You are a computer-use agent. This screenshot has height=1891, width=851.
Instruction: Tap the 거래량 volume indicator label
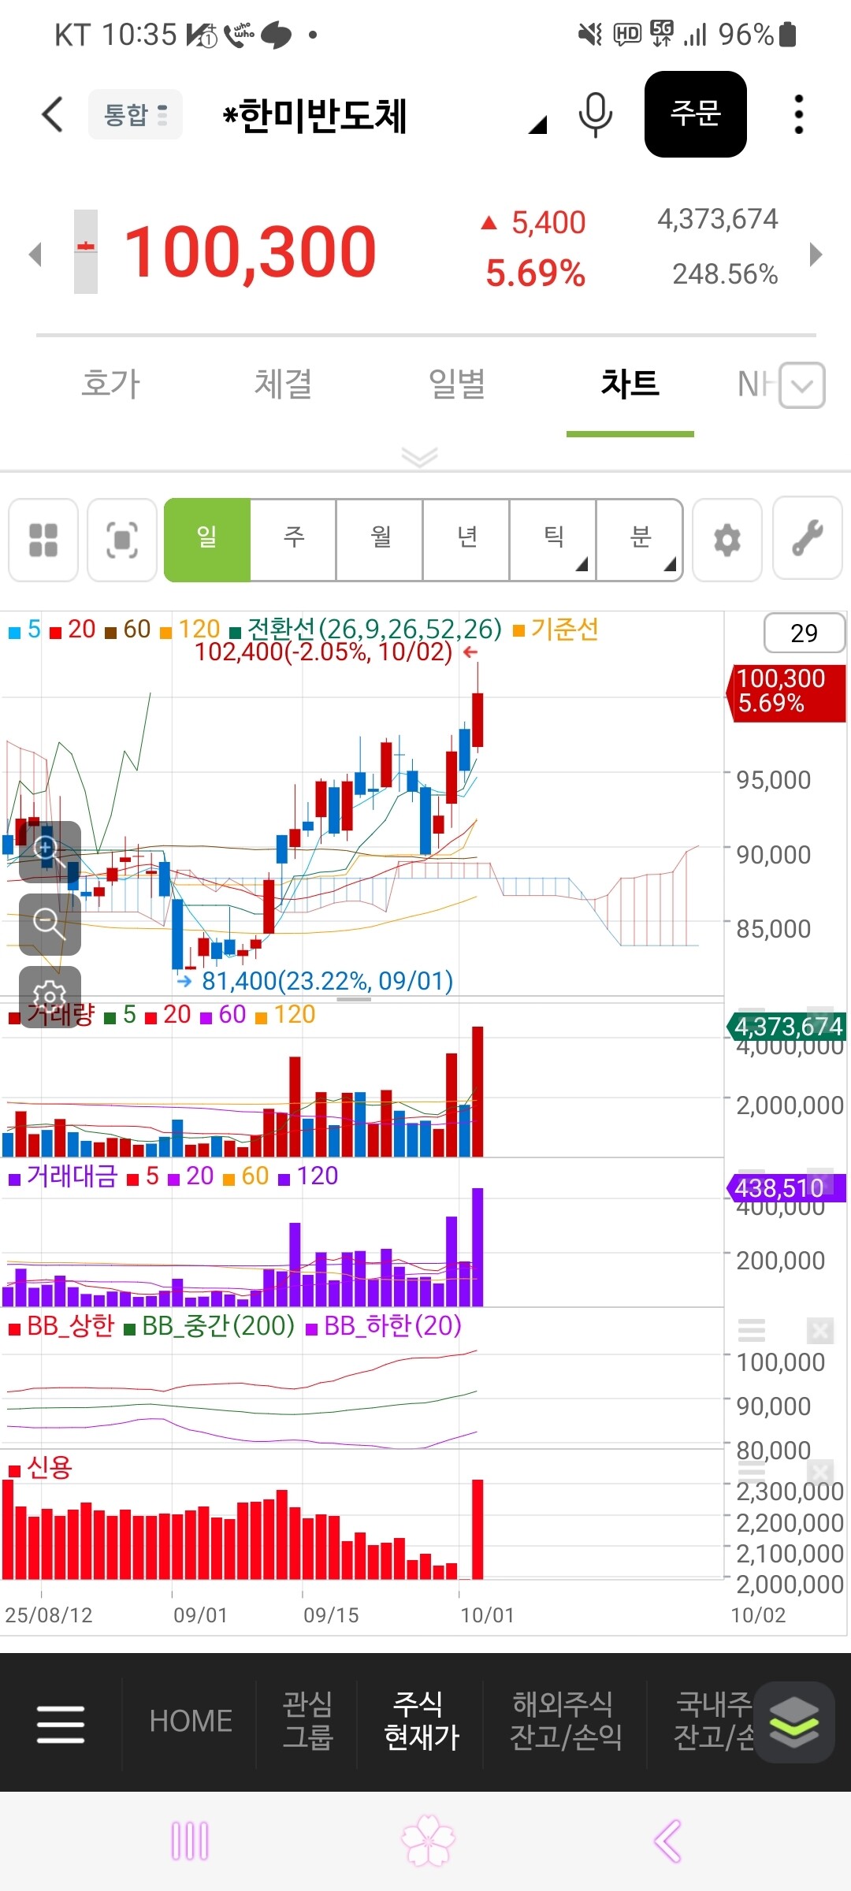tap(51, 1014)
